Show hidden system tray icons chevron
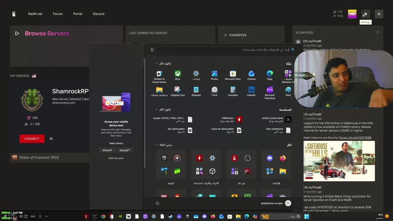393x221 pixels. pos(46,216)
